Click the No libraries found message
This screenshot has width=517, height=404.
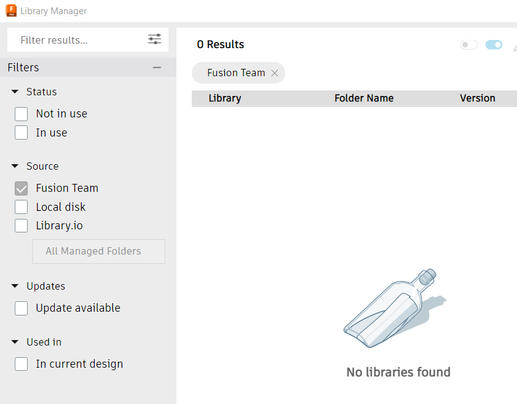[x=398, y=372]
